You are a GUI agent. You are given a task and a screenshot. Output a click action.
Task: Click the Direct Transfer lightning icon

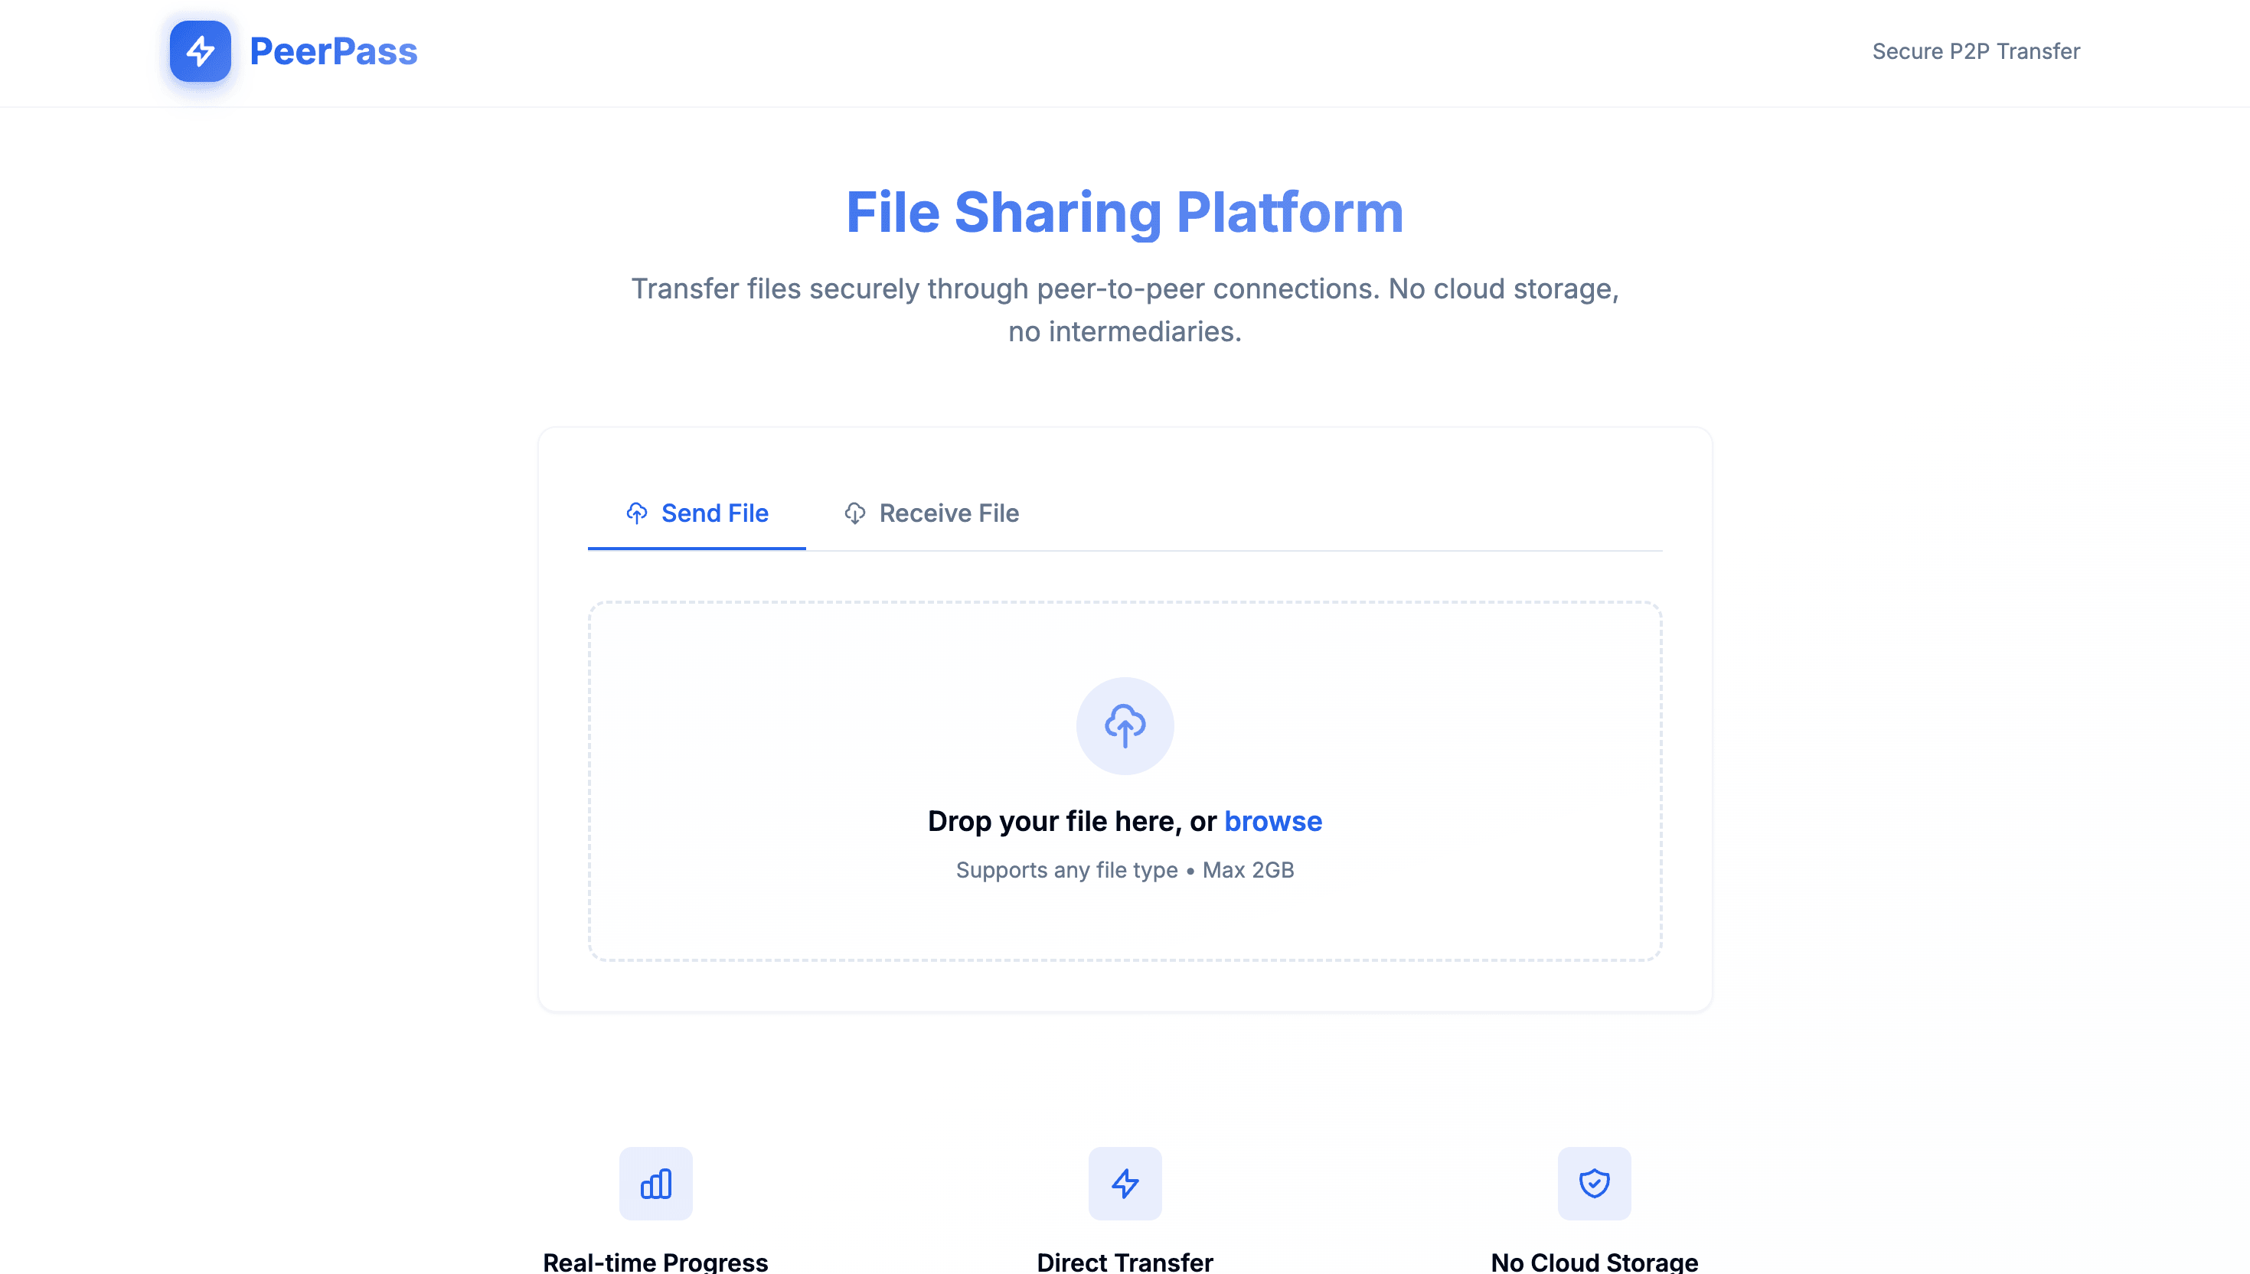(1125, 1183)
